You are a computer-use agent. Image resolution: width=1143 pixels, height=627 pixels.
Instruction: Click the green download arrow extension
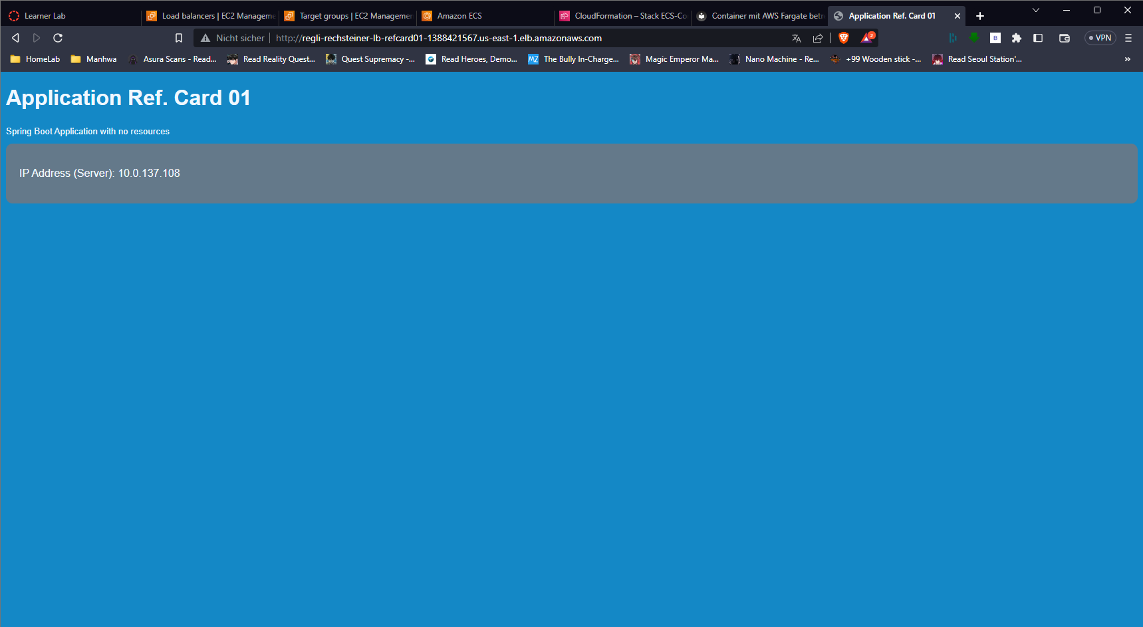click(x=974, y=38)
